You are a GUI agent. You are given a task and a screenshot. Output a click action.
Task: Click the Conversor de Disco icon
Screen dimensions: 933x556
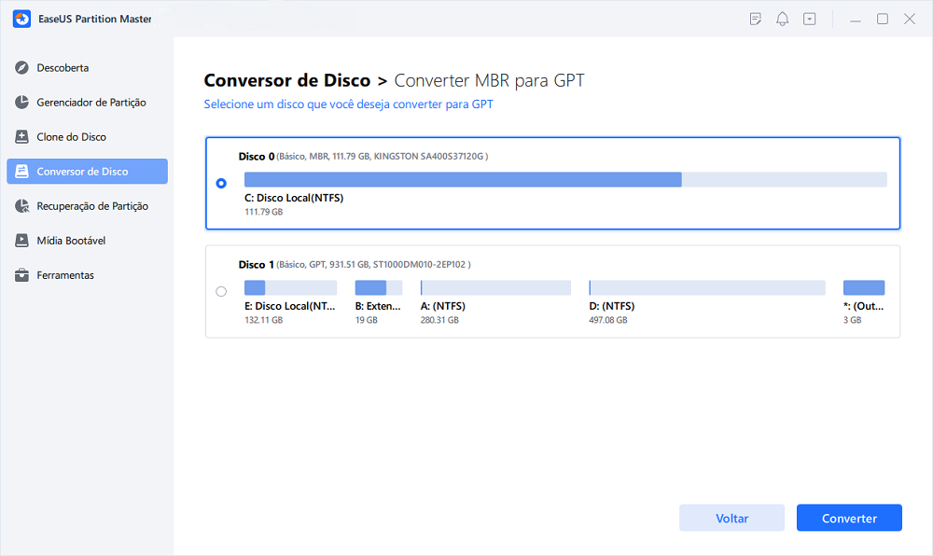(x=22, y=172)
